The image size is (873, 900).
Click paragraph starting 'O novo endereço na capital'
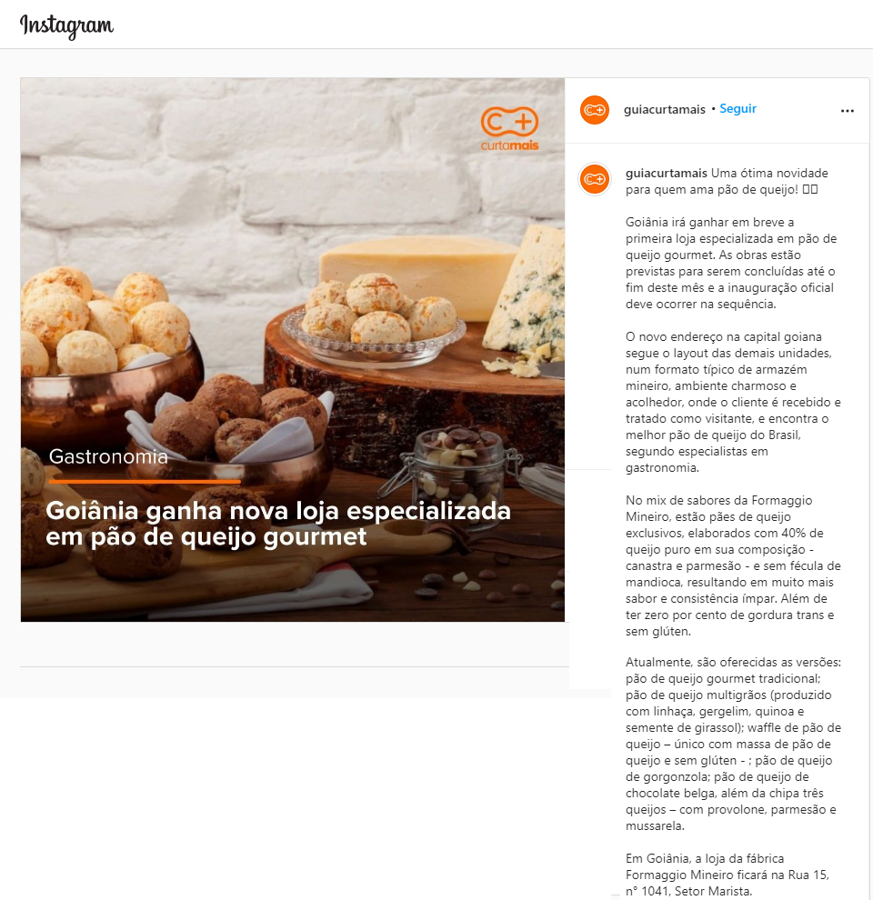[x=733, y=402]
